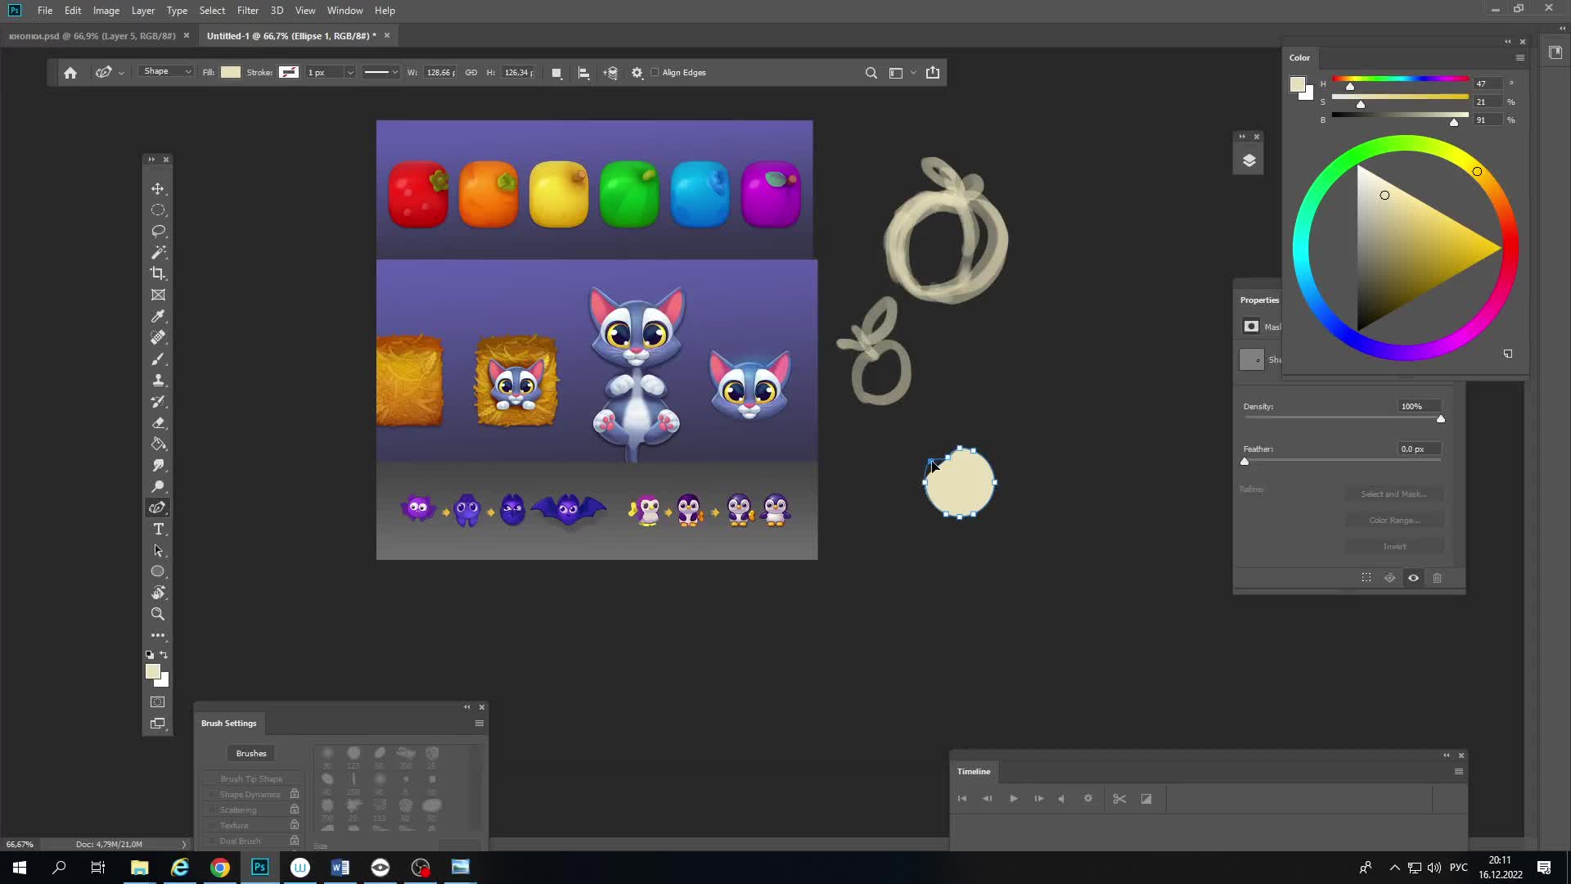The image size is (1571, 884).
Task: Select the Path Selection tool
Action: (158, 550)
